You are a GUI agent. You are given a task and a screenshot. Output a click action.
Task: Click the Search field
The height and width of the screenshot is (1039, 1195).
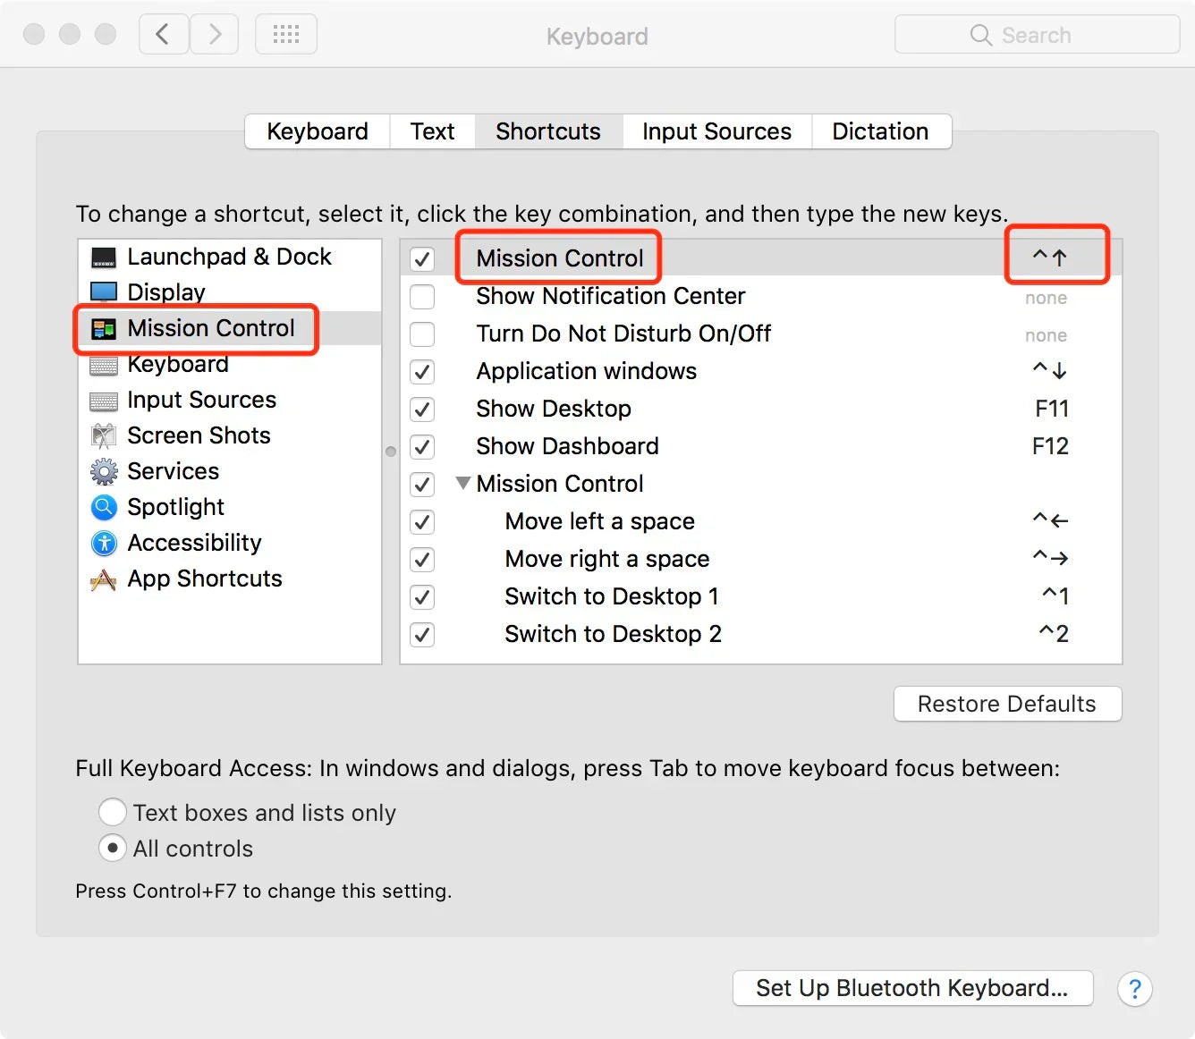[x=1037, y=34]
